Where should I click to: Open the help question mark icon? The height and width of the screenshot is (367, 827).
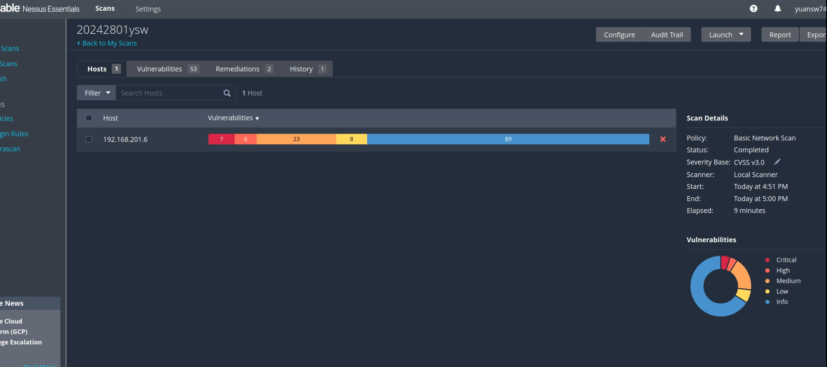754,9
